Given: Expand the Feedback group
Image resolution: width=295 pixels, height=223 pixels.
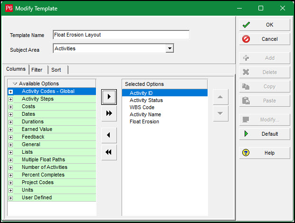Looking at the screenshot, I should [x=11, y=137].
